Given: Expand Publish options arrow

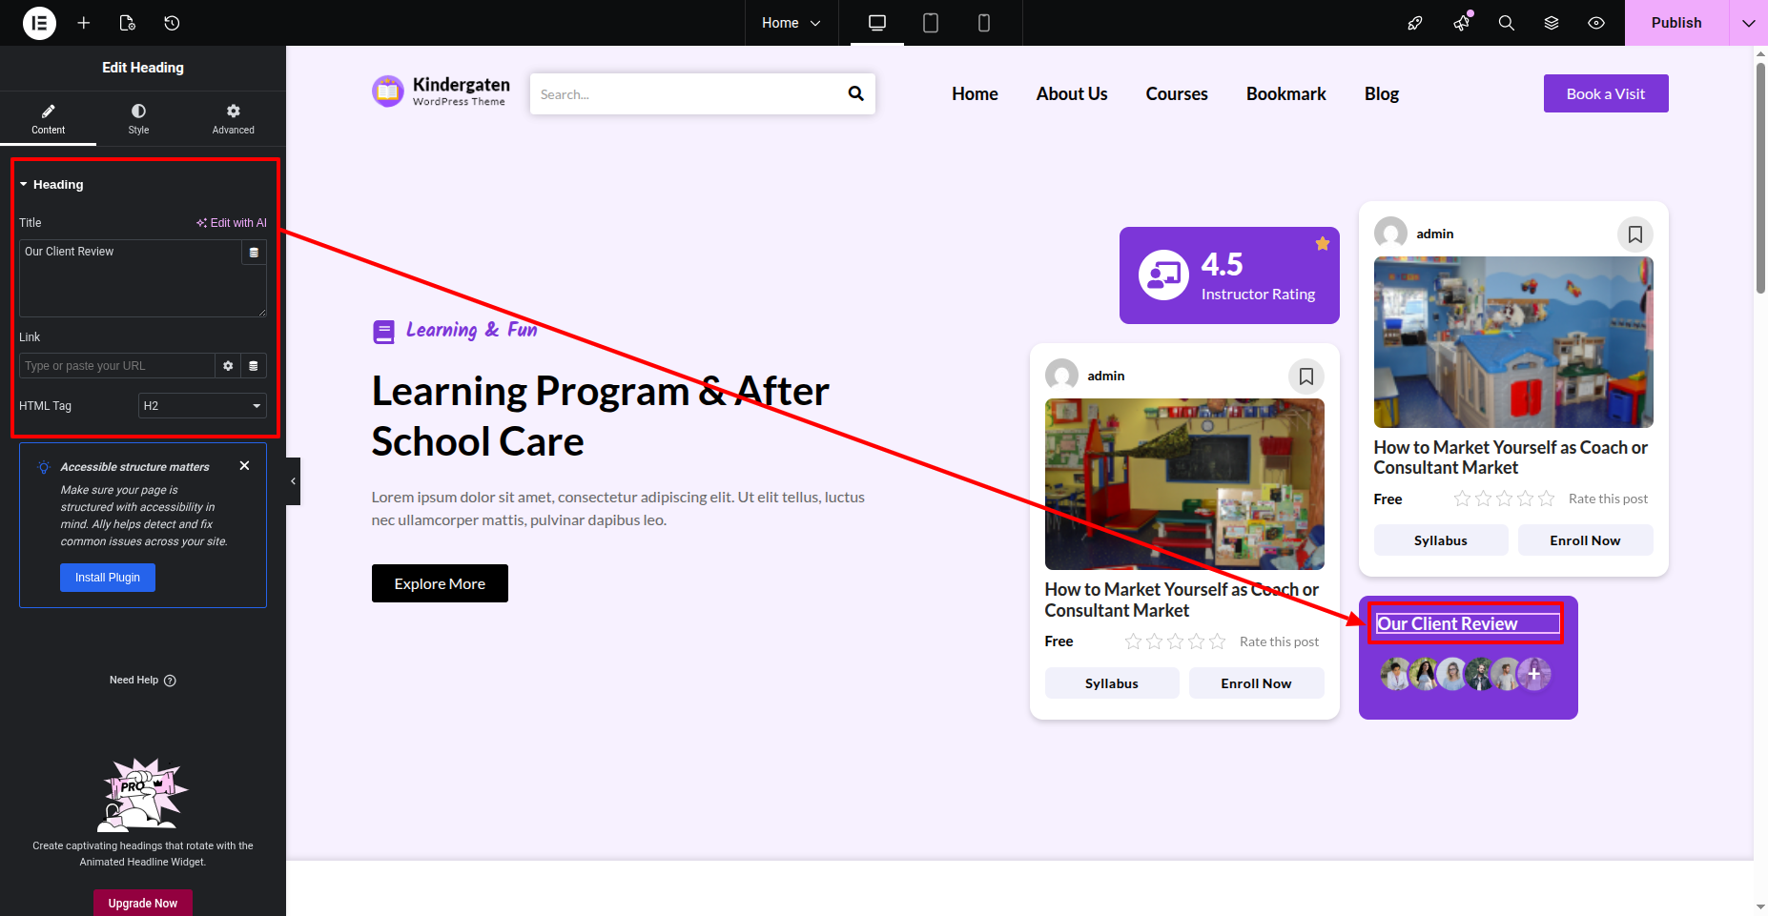Looking at the screenshot, I should (1748, 23).
